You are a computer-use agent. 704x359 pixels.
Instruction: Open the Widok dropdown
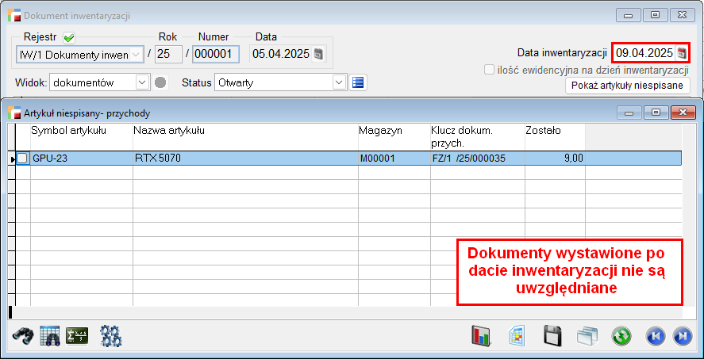pos(142,82)
